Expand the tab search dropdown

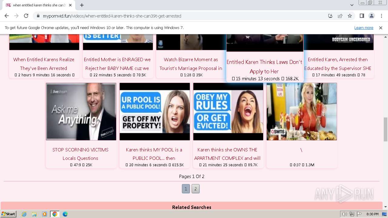(x=352, y=5)
